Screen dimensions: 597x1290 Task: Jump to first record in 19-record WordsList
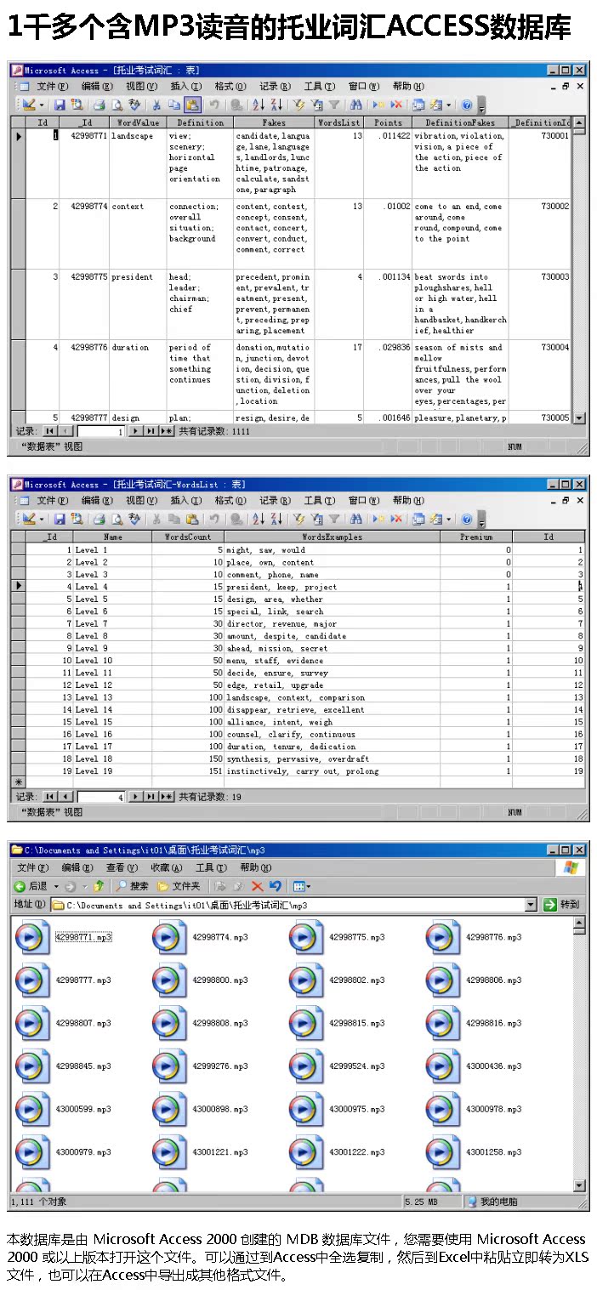[x=49, y=797]
